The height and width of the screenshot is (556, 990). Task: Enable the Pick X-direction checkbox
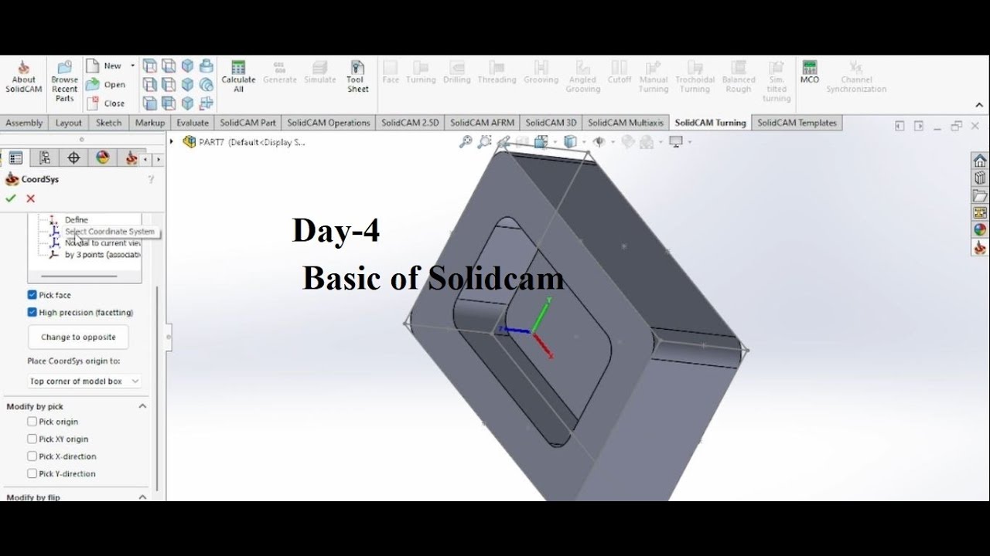pyautogui.click(x=32, y=456)
